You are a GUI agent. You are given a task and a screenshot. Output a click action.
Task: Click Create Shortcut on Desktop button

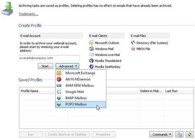[67, 134]
